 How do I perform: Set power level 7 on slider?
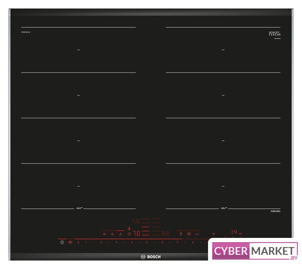pos(177,243)
